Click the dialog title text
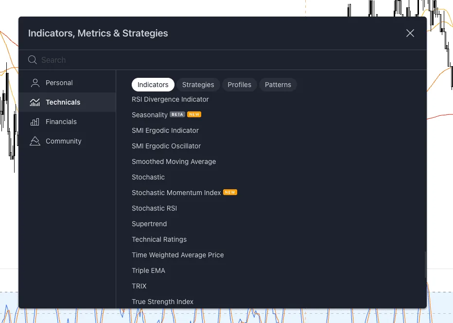Image resolution: width=453 pixels, height=323 pixels. (x=98, y=33)
